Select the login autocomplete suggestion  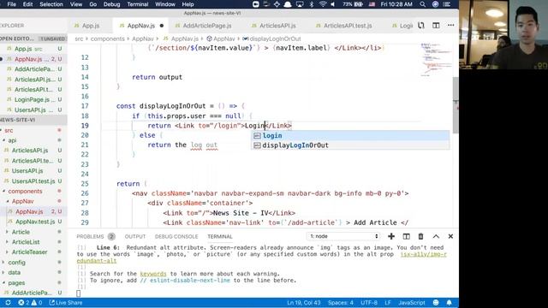[350, 135]
